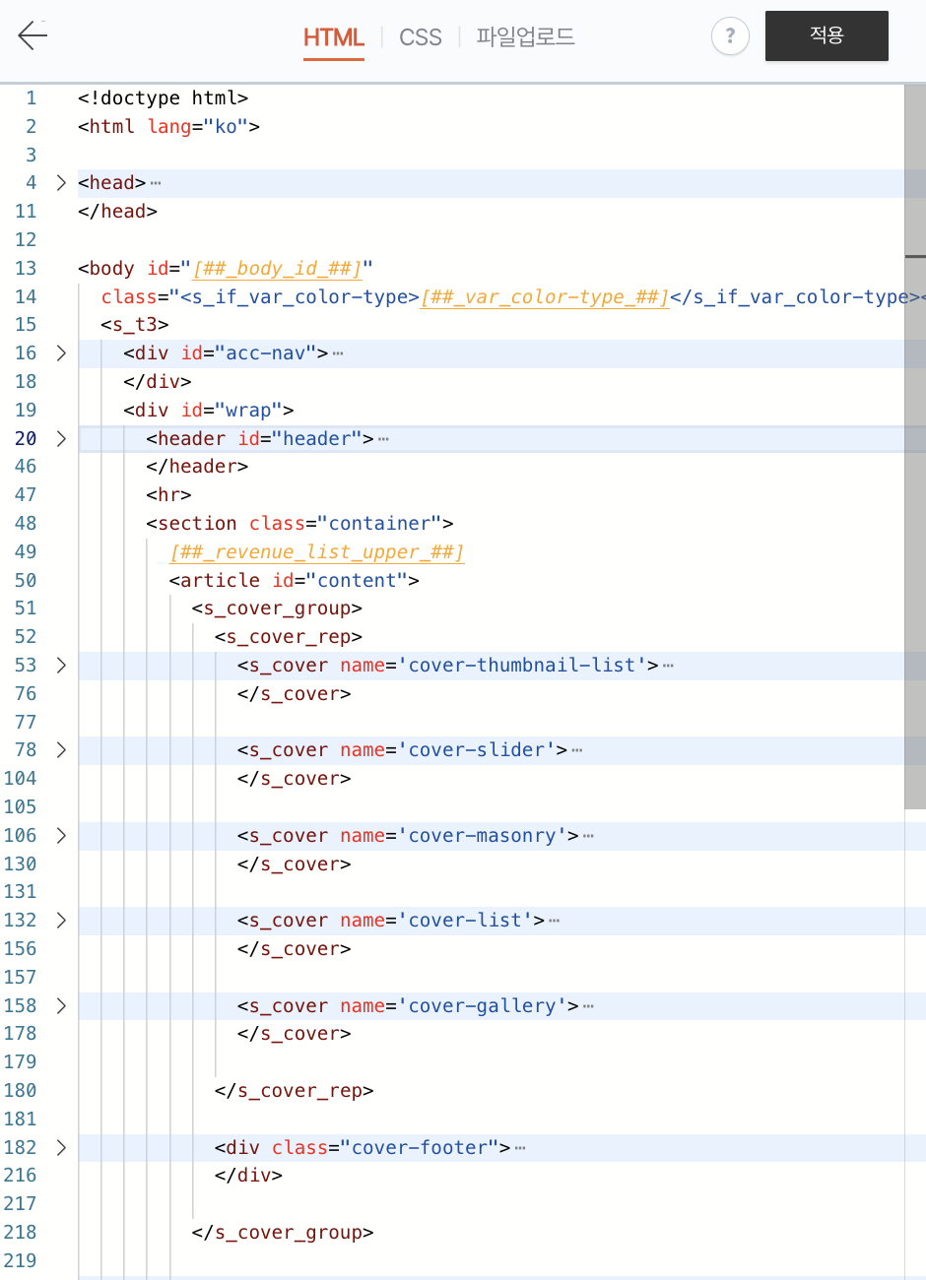Screen dimensions: 926x1280
Task: Click line number 1 in the gutter
Action: 31,98
